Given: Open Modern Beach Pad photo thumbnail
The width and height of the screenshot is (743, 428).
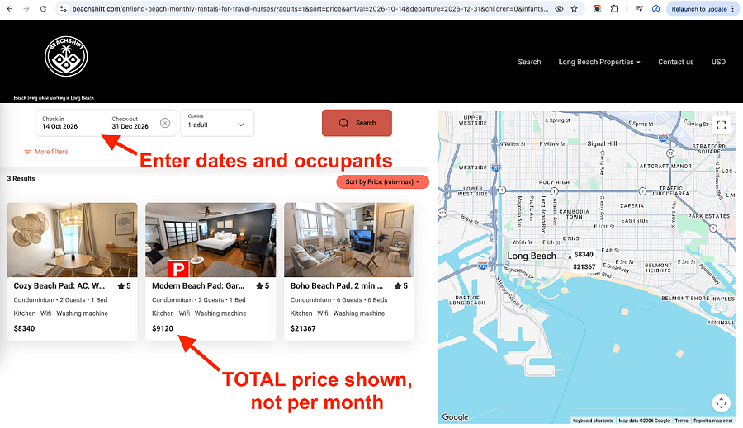Looking at the screenshot, I should [211, 240].
